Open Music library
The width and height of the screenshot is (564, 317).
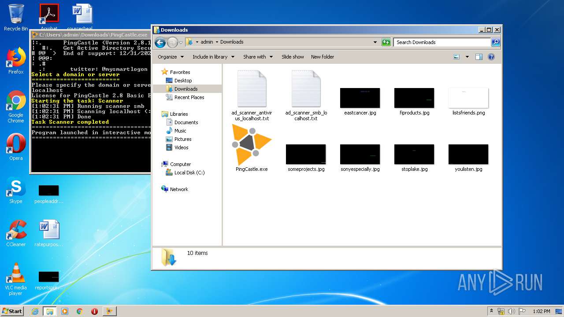tap(180, 131)
